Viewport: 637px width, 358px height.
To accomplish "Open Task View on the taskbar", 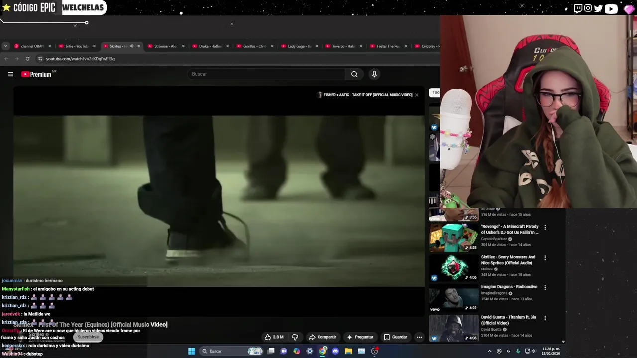I will 271,351.
